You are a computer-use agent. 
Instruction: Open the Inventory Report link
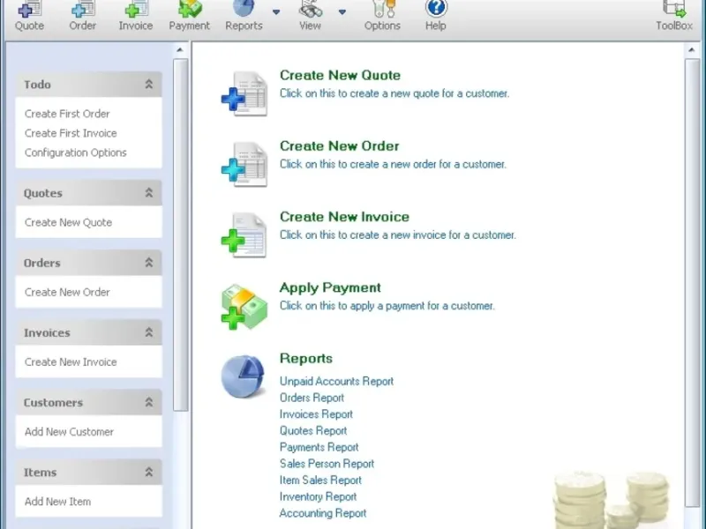pyautogui.click(x=318, y=496)
